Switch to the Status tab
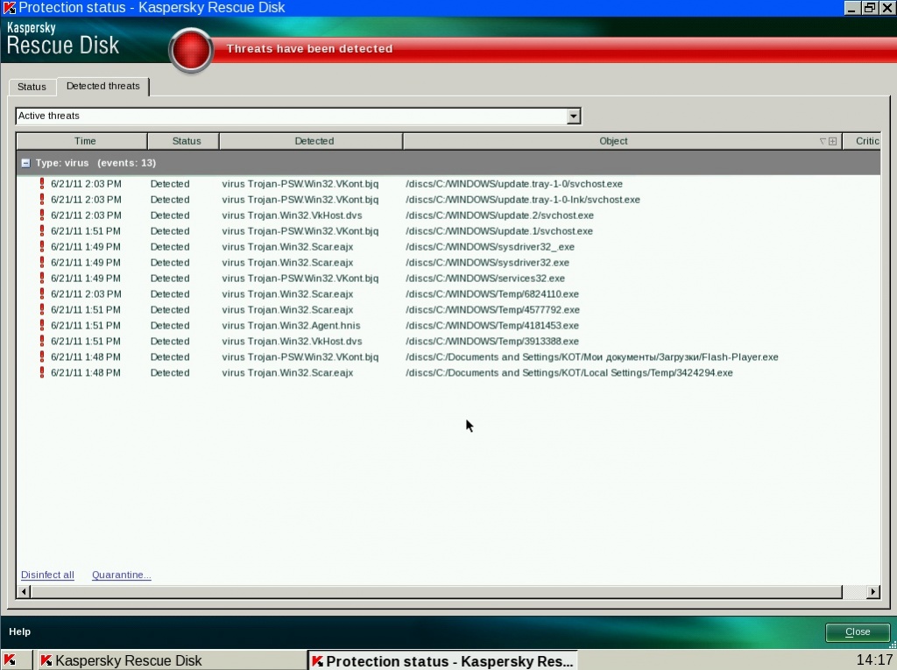The width and height of the screenshot is (897, 670). (x=32, y=87)
